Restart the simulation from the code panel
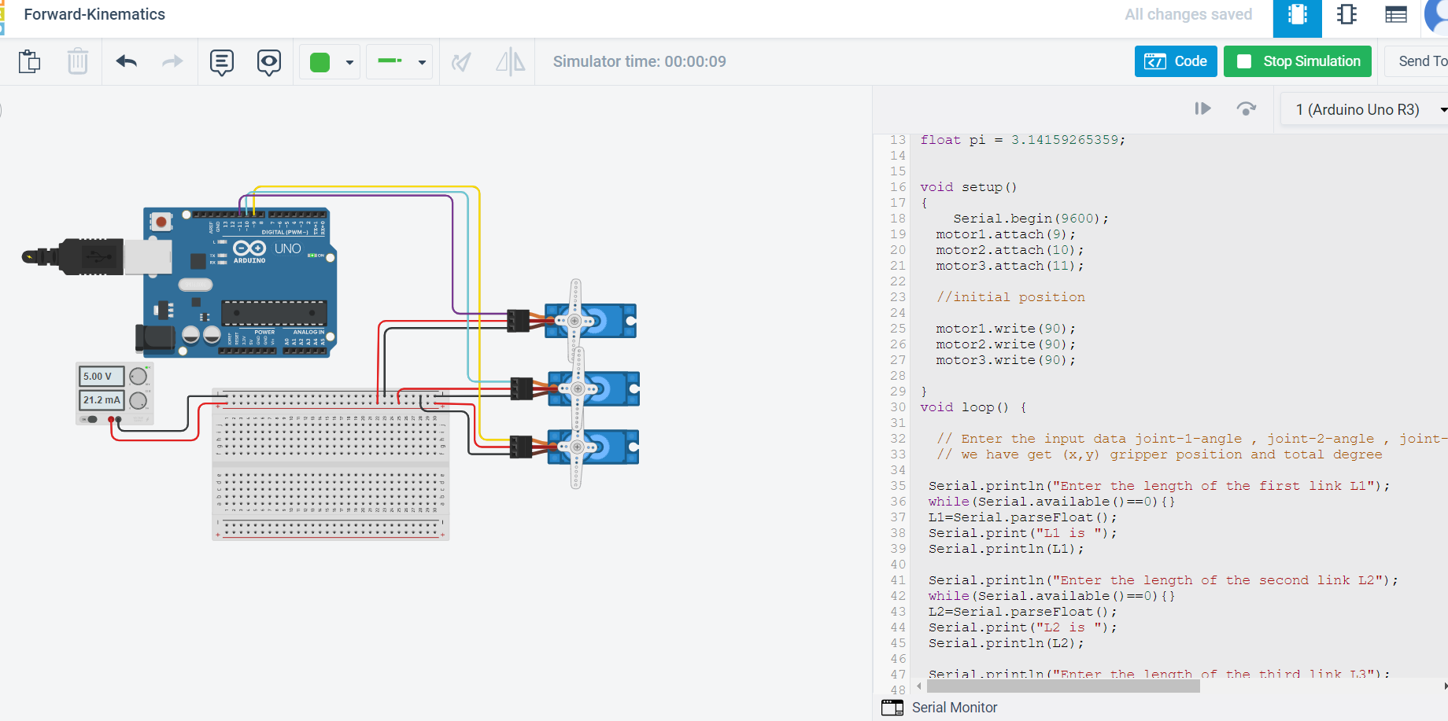This screenshot has width=1448, height=721. pos(1246,109)
